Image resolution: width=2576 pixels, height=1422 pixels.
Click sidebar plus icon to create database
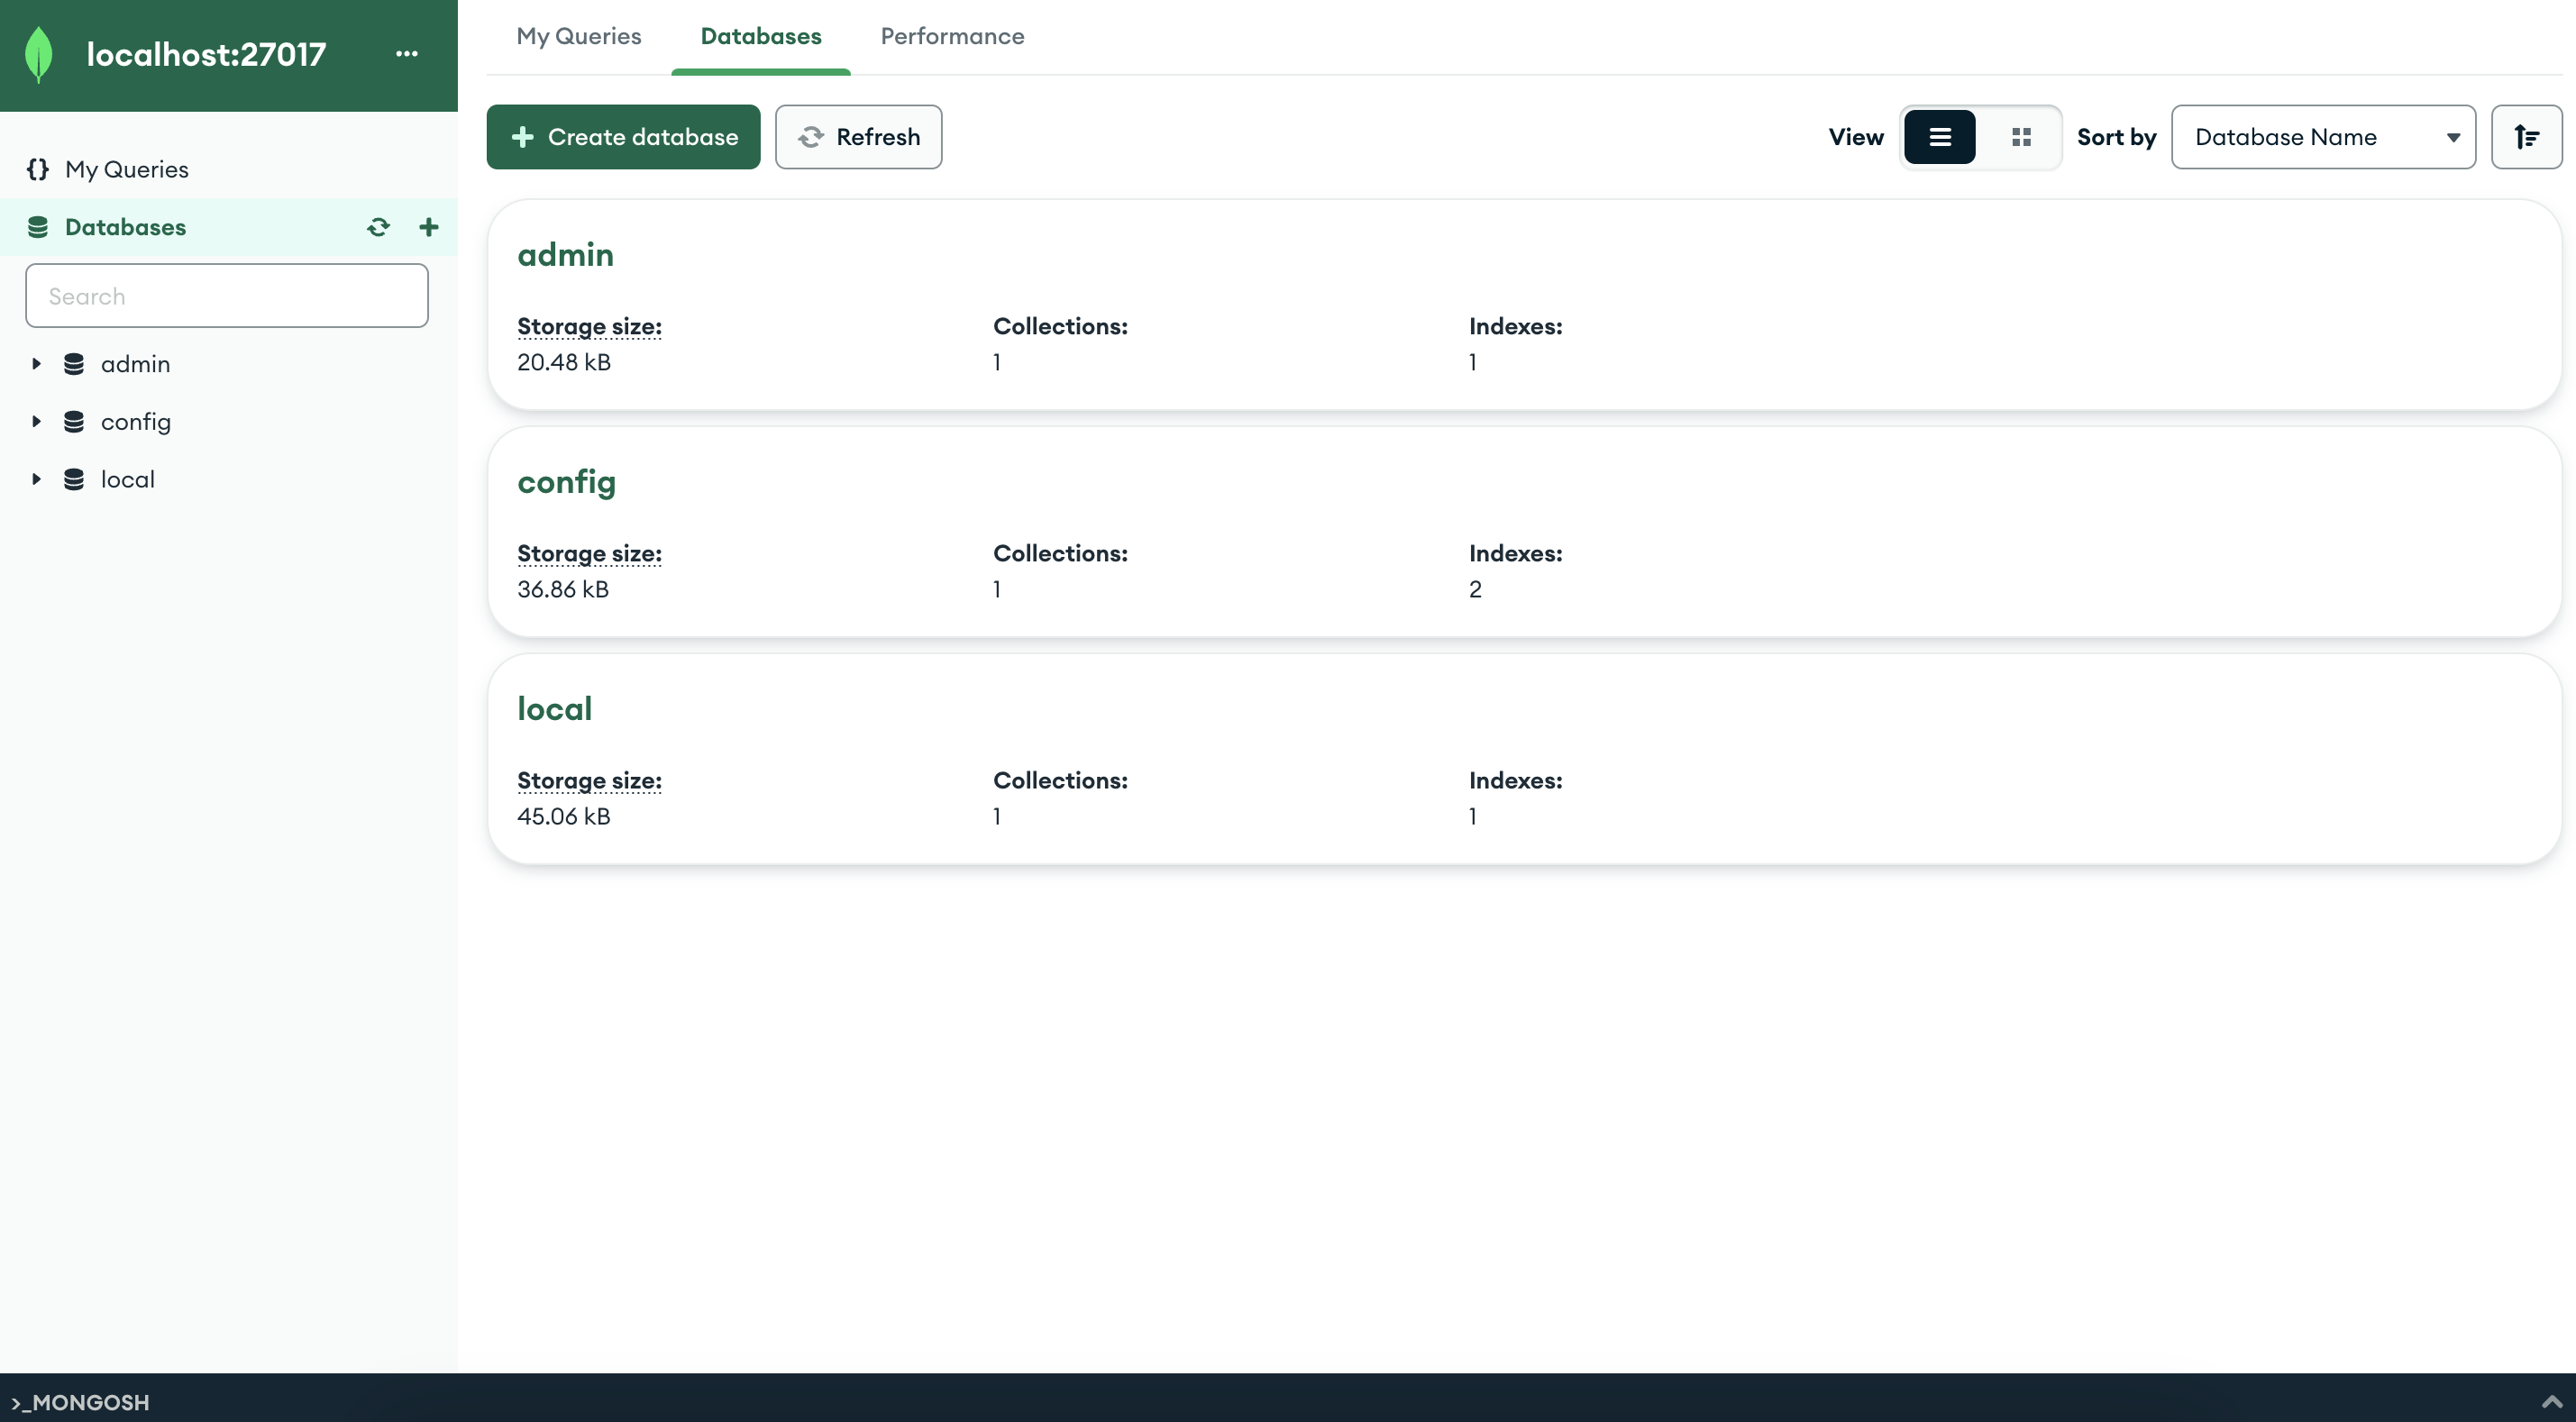click(429, 227)
